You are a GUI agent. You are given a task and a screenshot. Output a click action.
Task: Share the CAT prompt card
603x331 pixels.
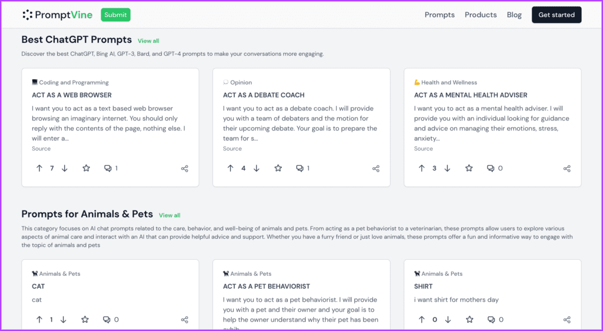[184, 320]
